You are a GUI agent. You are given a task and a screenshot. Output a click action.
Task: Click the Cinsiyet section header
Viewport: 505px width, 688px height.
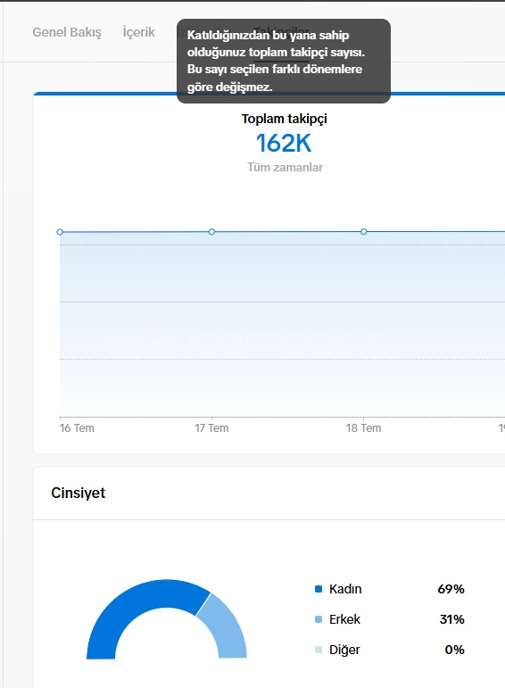79,493
